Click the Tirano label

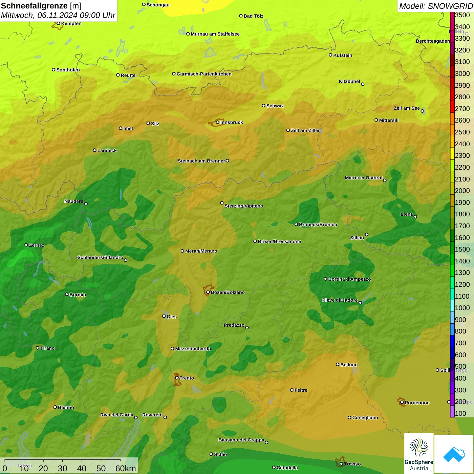point(47,348)
